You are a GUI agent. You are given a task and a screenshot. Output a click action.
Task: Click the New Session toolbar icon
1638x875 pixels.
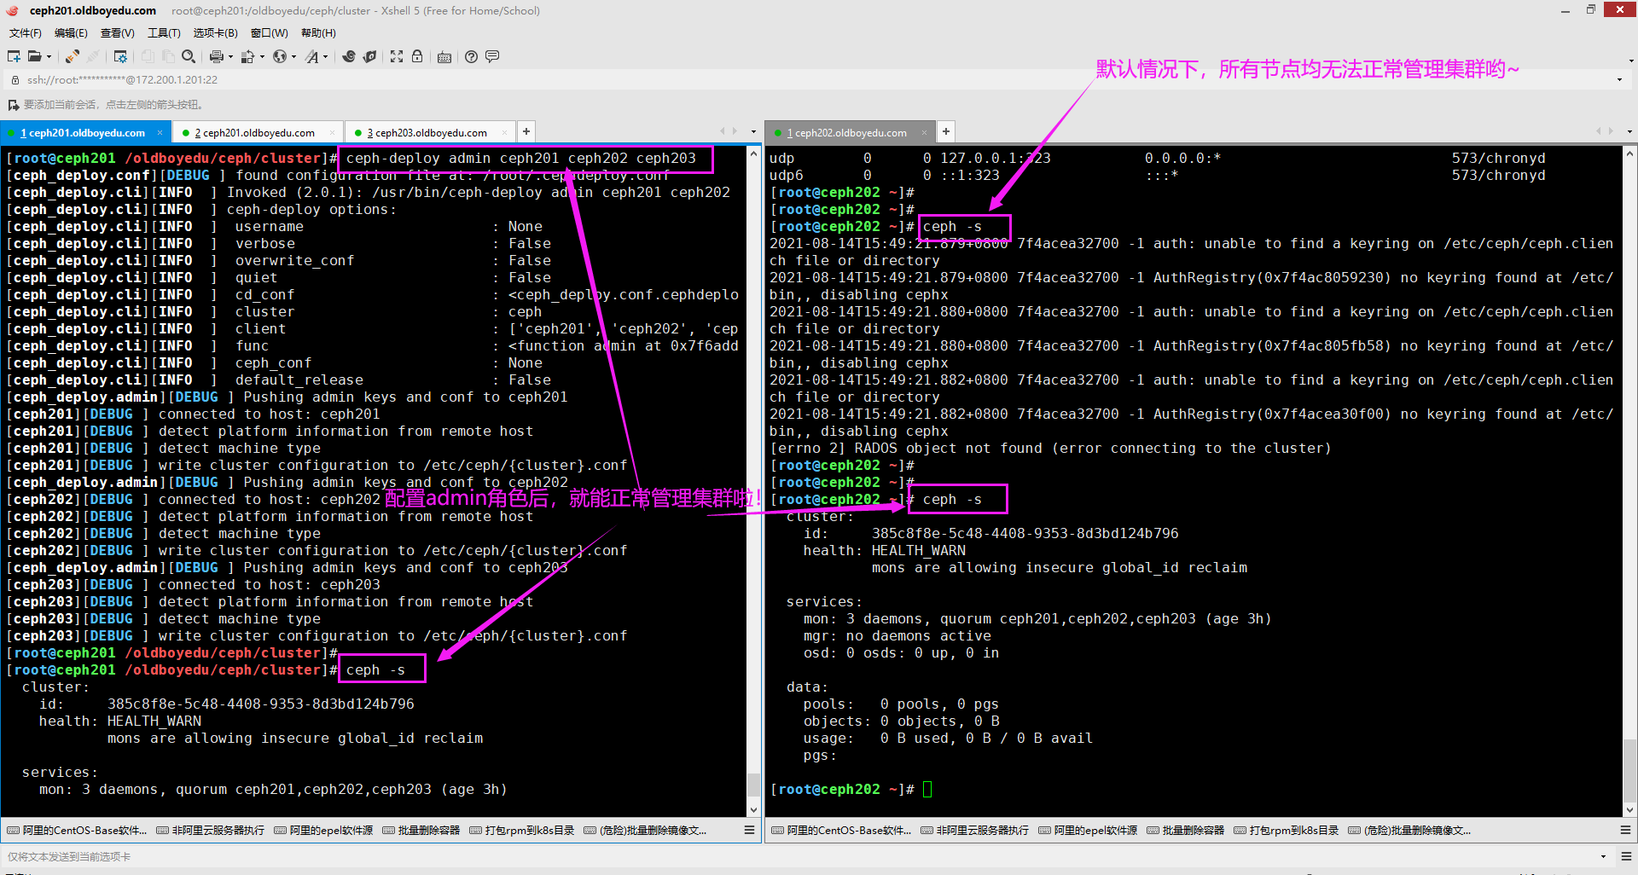pyautogui.click(x=14, y=56)
